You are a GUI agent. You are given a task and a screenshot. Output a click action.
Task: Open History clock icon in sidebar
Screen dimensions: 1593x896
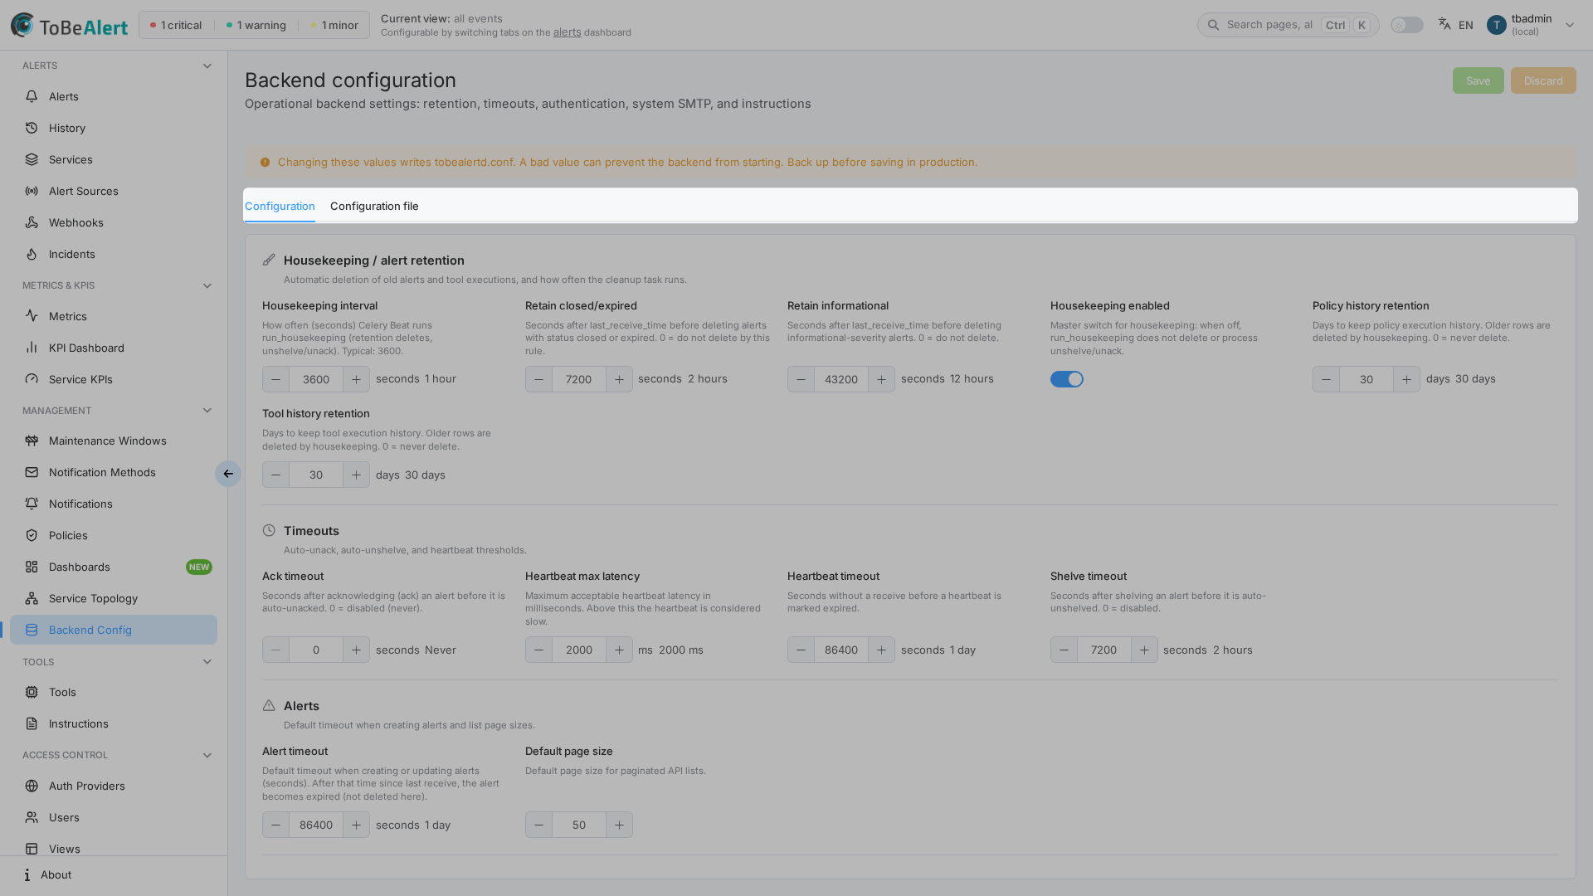click(x=32, y=128)
